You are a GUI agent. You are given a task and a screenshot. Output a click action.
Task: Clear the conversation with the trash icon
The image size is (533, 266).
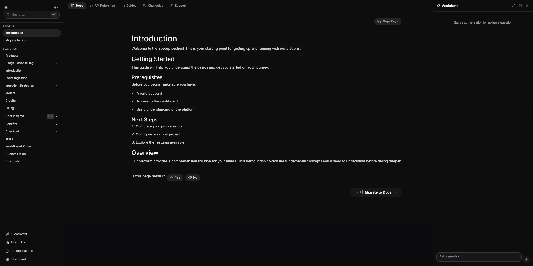click(x=520, y=6)
